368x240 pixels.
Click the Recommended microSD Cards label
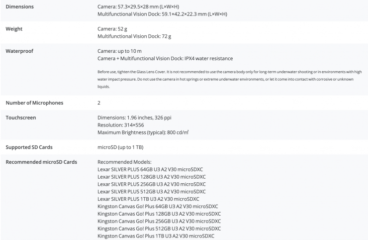pos(41,162)
